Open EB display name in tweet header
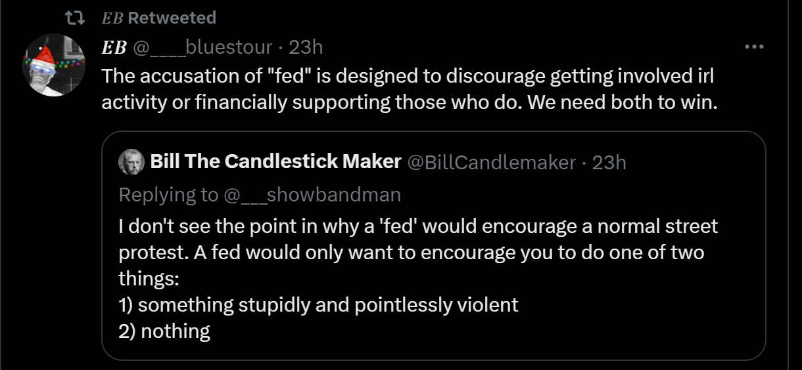This screenshot has height=370, width=802. click(x=114, y=47)
